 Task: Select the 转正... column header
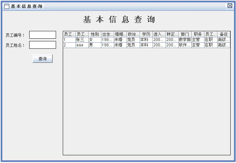[172, 34]
